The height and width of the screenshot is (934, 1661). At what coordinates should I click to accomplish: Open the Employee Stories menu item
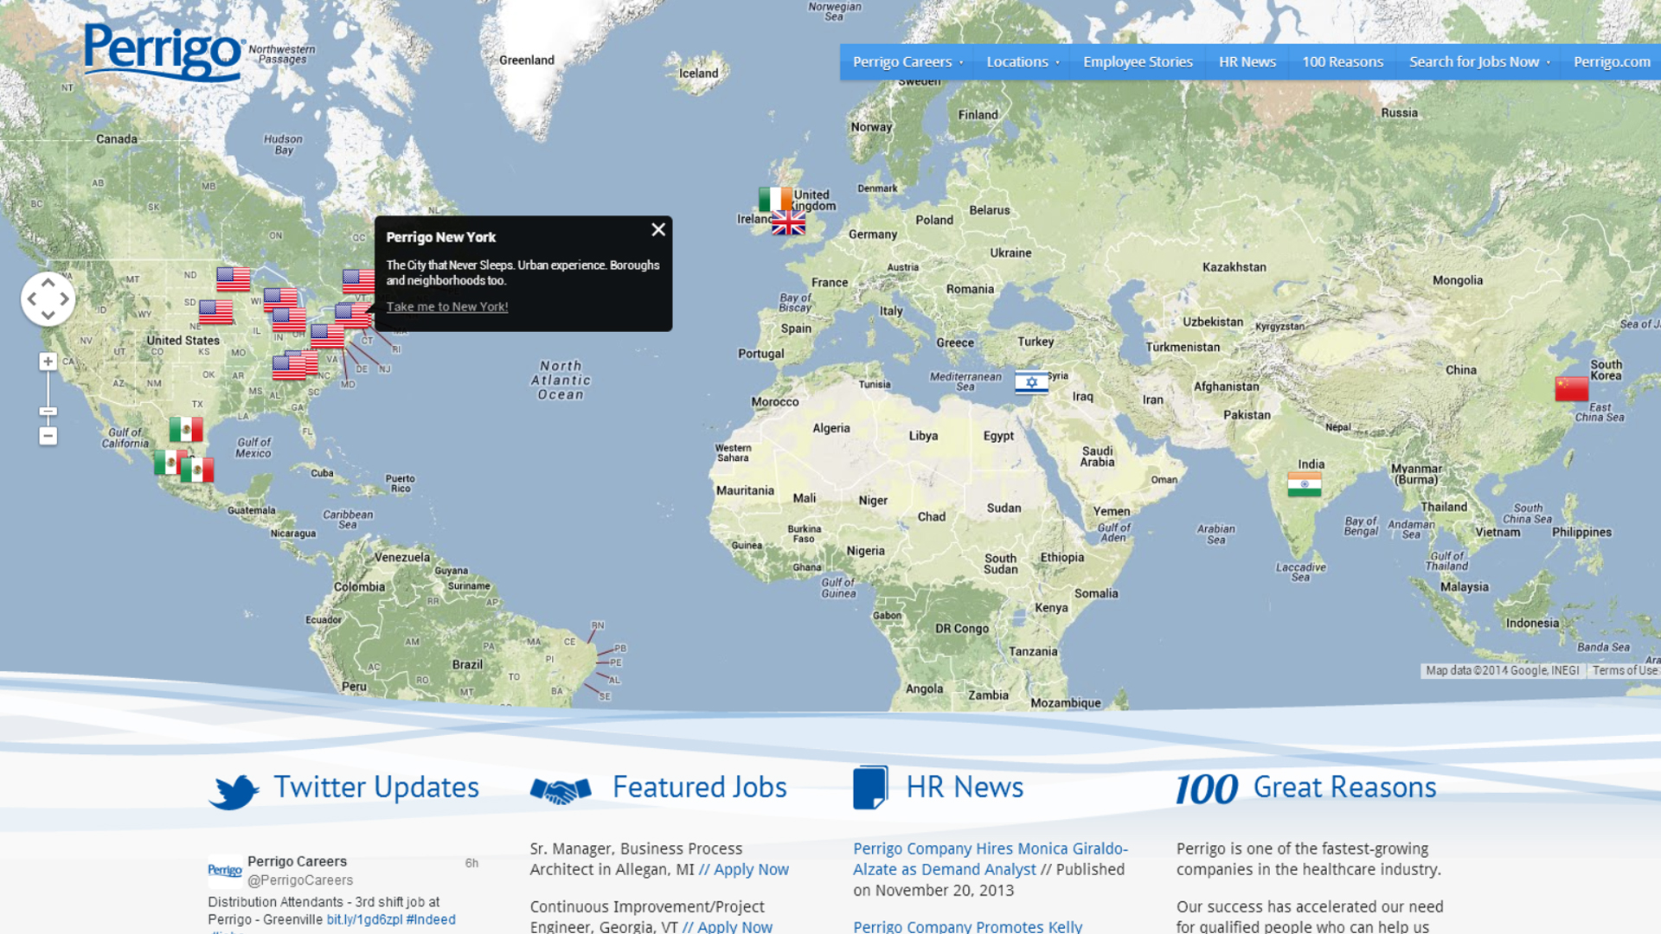click(x=1138, y=62)
